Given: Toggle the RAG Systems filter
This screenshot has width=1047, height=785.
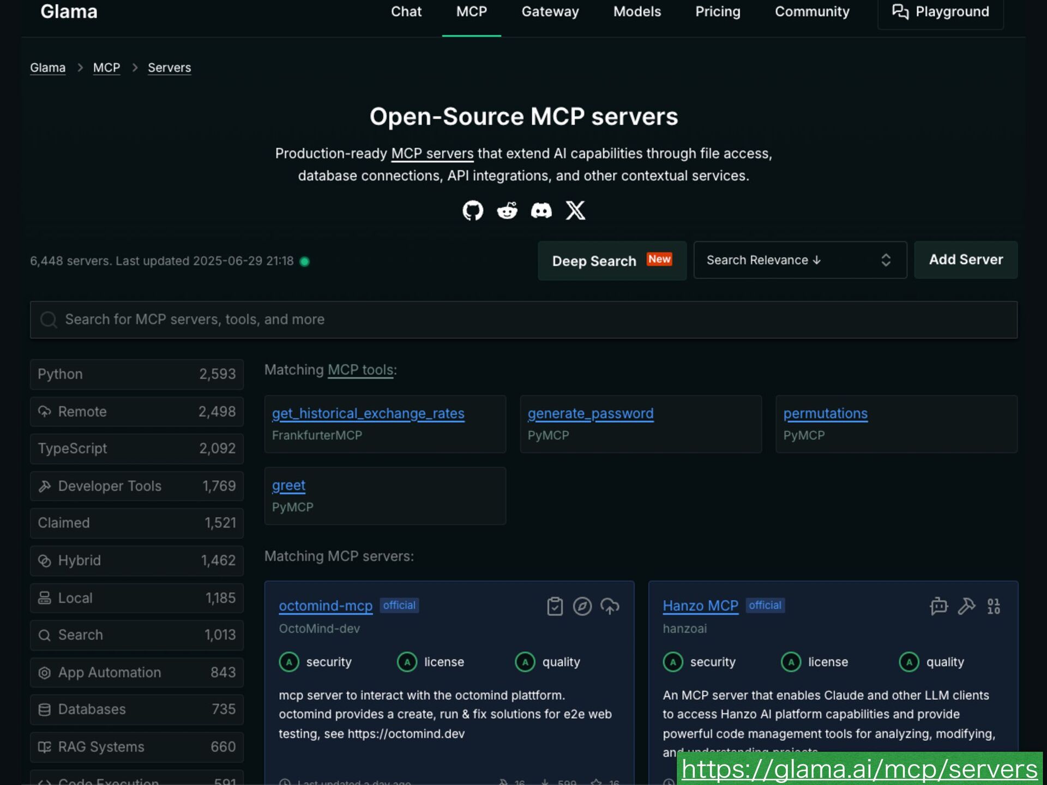Looking at the screenshot, I should (137, 747).
